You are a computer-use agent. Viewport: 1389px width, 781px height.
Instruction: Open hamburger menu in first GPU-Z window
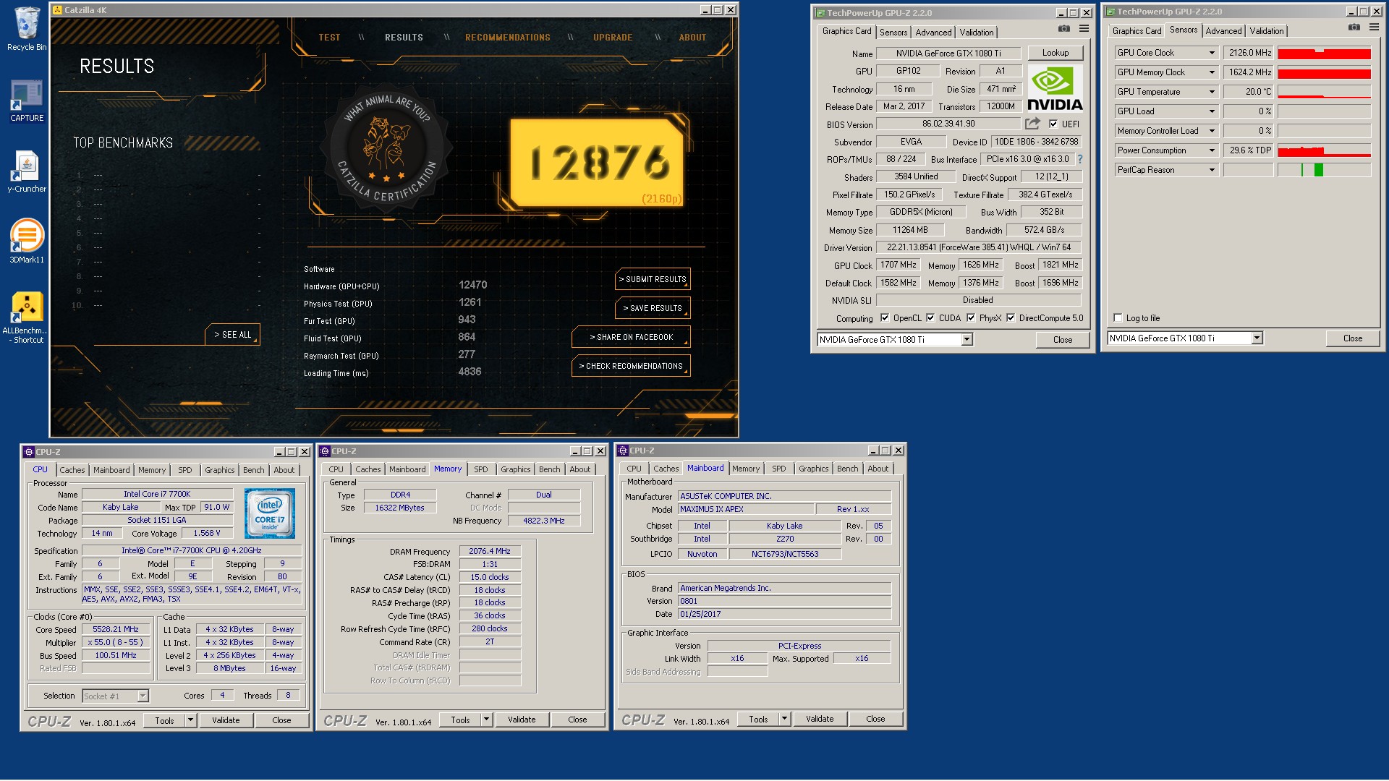click(x=1084, y=29)
